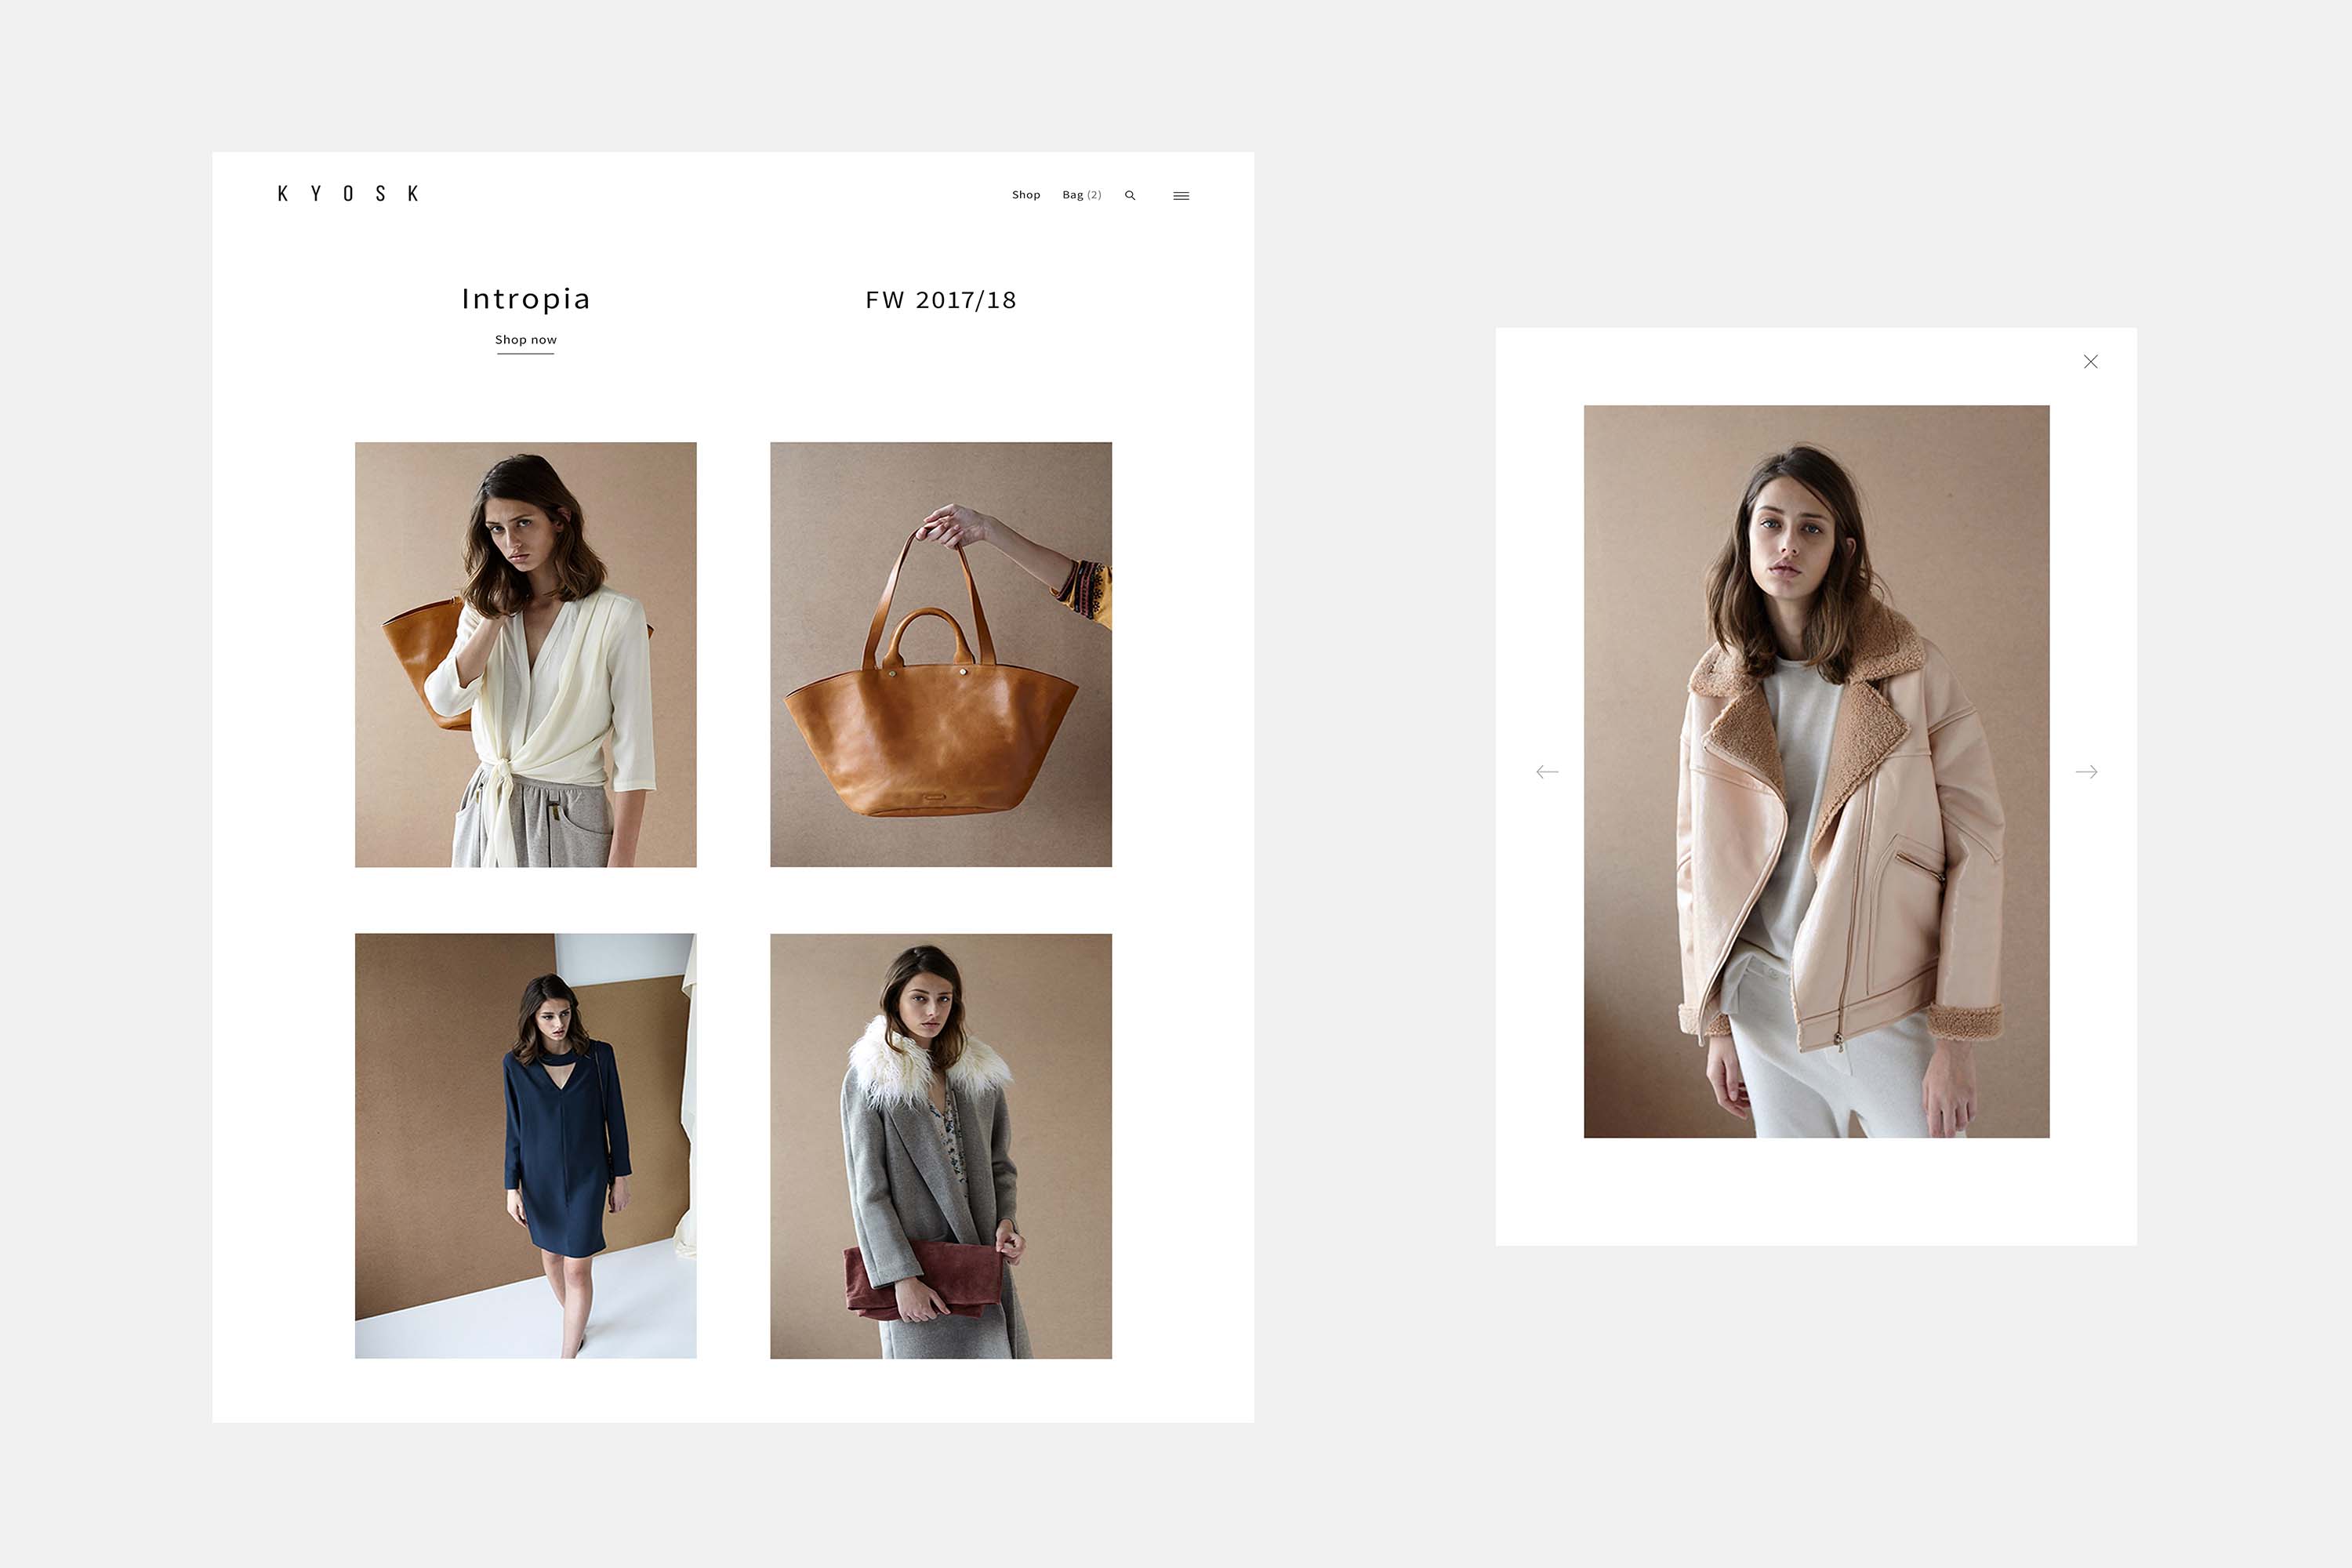
Task: Click the pink shearling jacket lightbox image
Action: 1816,771
